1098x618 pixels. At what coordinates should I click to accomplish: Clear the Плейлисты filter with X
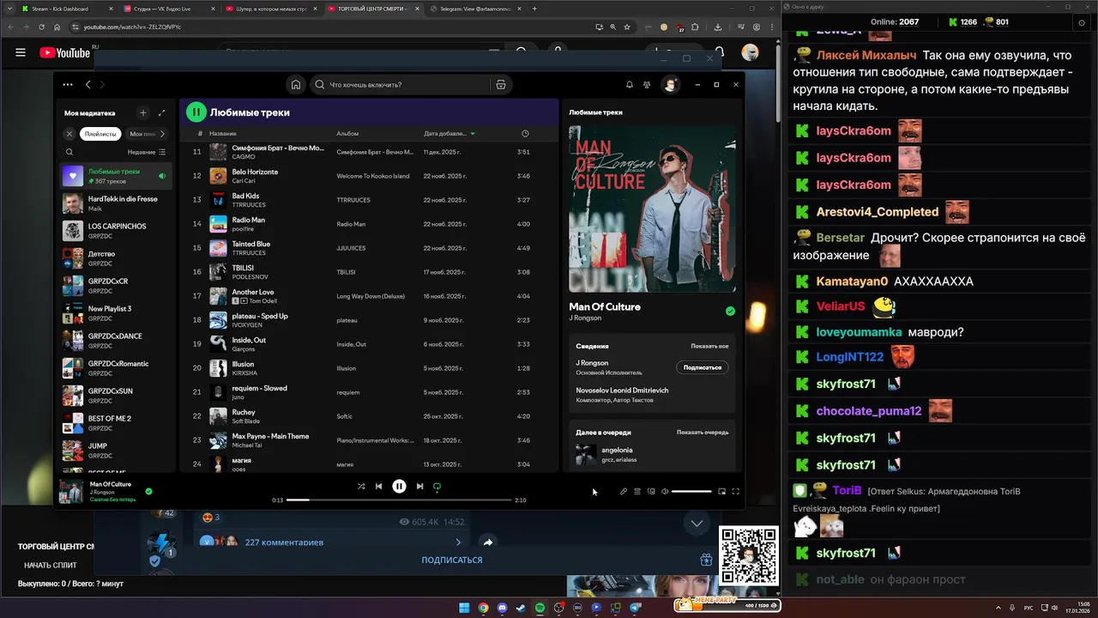pyautogui.click(x=69, y=134)
